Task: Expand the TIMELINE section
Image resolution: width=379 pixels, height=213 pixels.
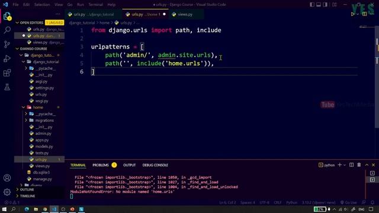Action: (x=17, y=196)
